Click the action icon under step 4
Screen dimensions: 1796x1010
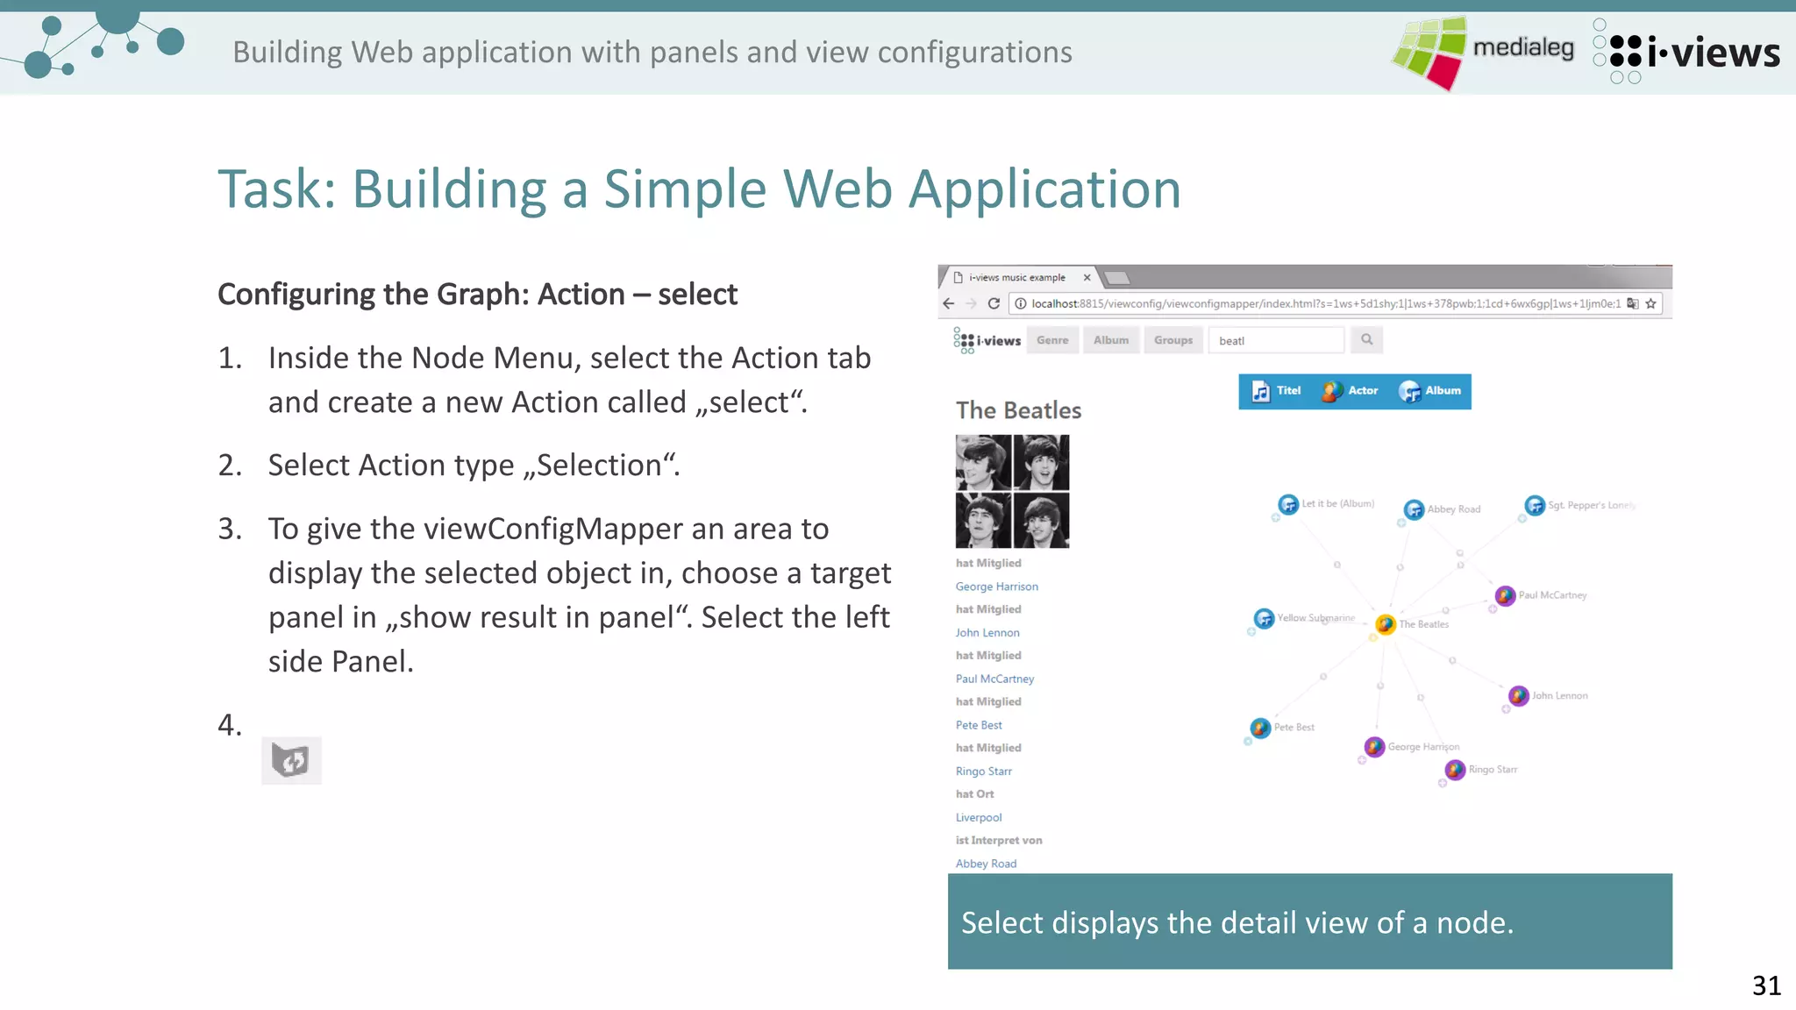click(x=291, y=760)
